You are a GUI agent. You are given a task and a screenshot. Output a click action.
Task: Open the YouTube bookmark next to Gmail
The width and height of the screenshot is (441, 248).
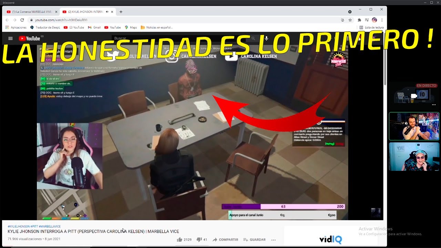coord(113,28)
